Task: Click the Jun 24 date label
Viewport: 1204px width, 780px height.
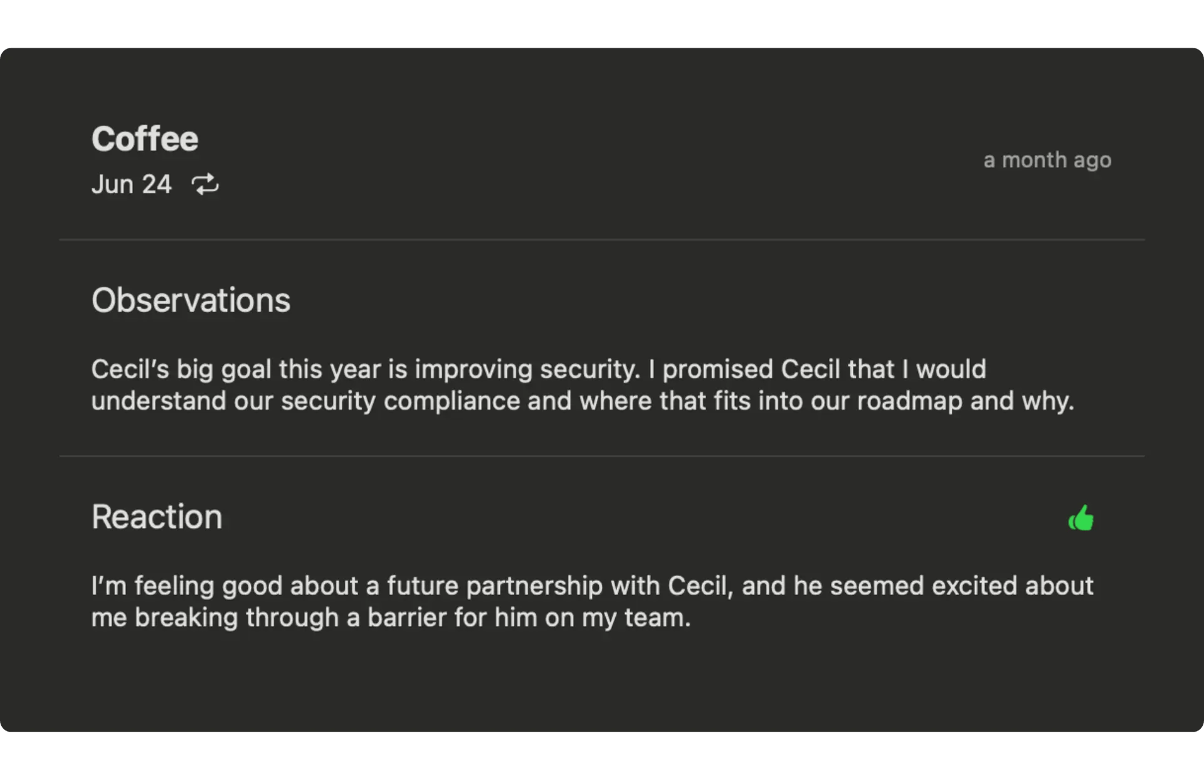Action: pyautogui.click(x=132, y=184)
